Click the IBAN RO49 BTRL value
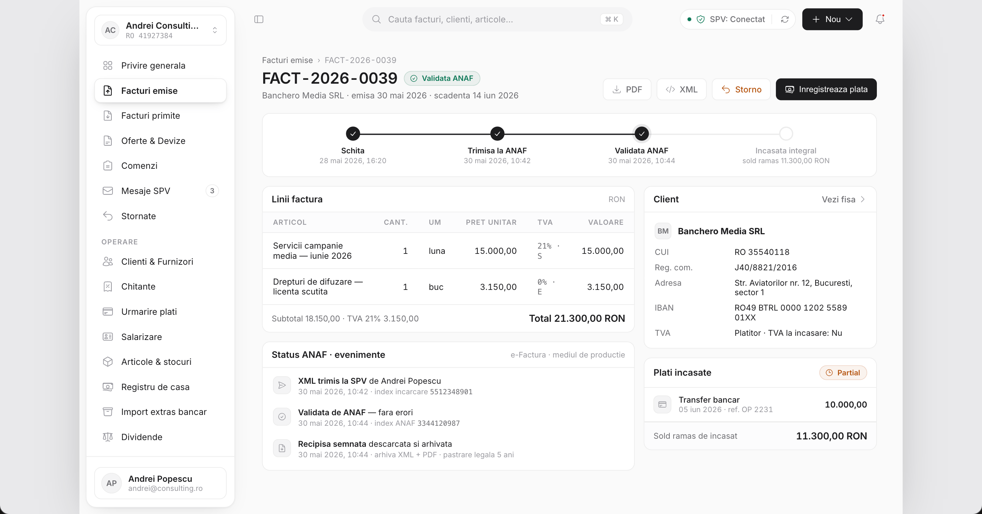The height and width of the screenshot is (514, 982). click(791, 313)
